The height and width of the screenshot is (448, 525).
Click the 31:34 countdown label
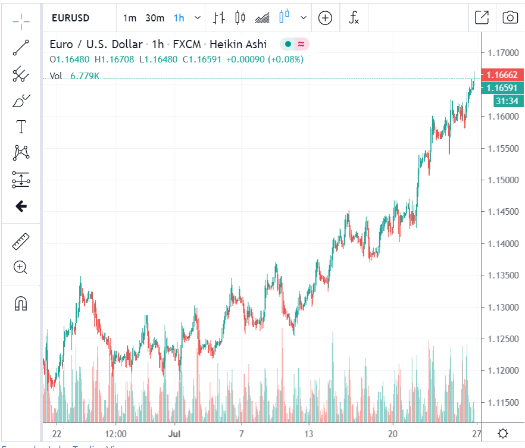508,101
